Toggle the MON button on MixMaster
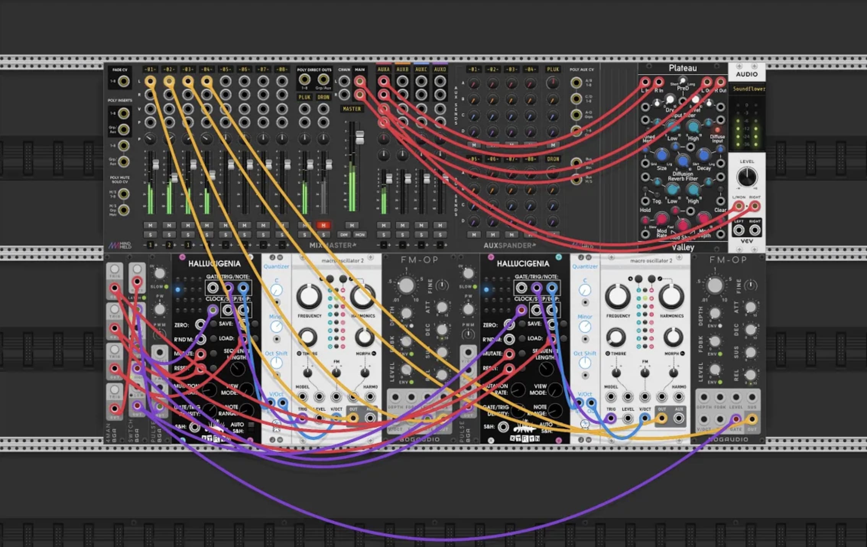The height and width of the screenshot is (547, 867). click(x=360, y=234)
